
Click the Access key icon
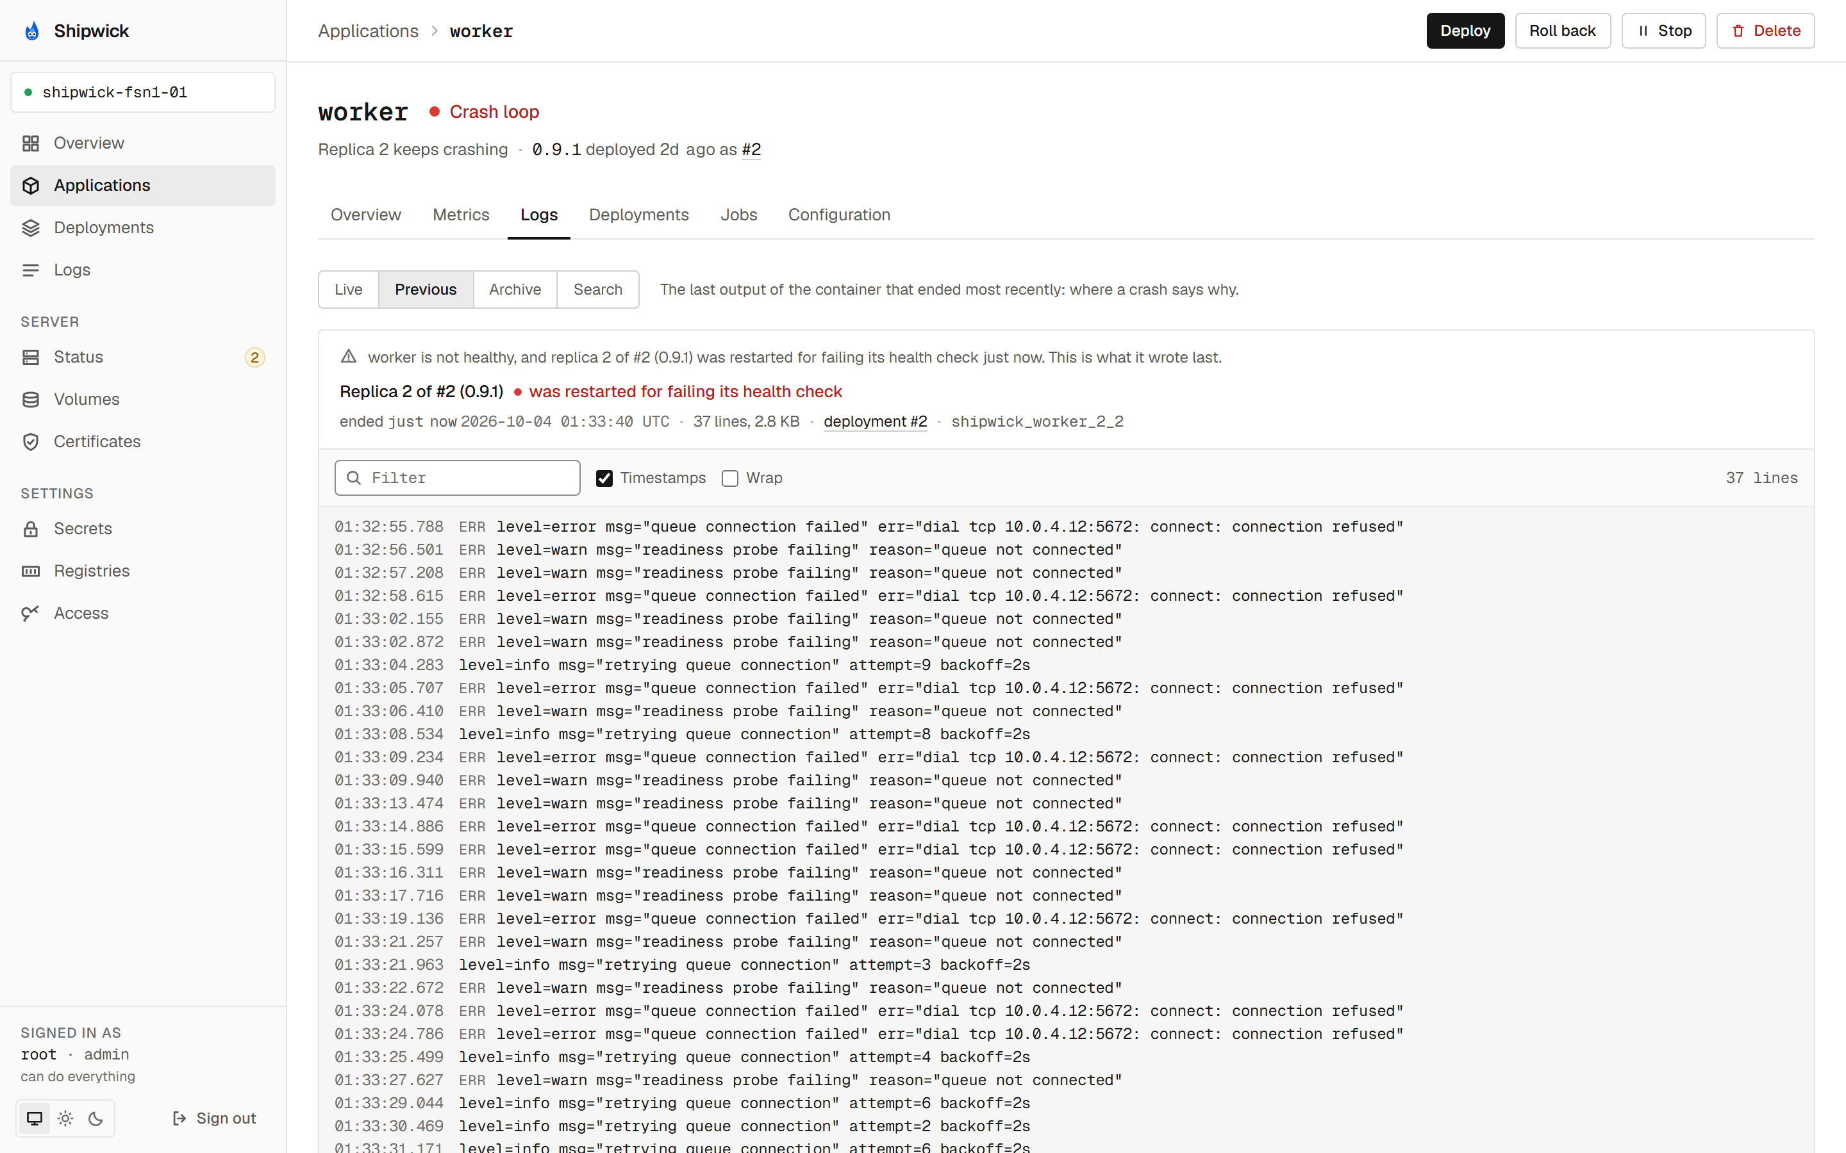coord(31,613)
